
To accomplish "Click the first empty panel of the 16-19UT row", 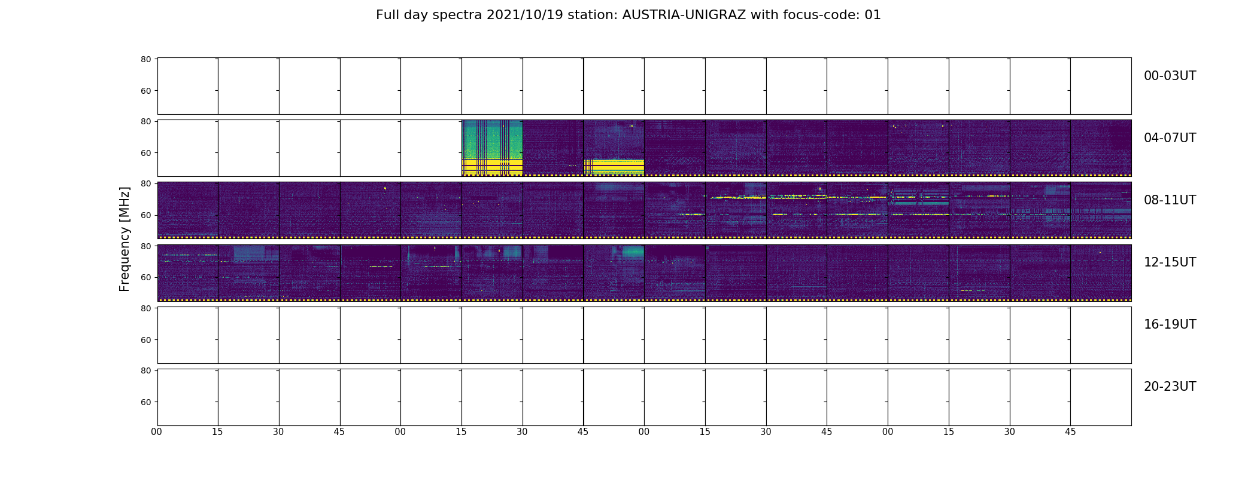I will tap(188, 335).
